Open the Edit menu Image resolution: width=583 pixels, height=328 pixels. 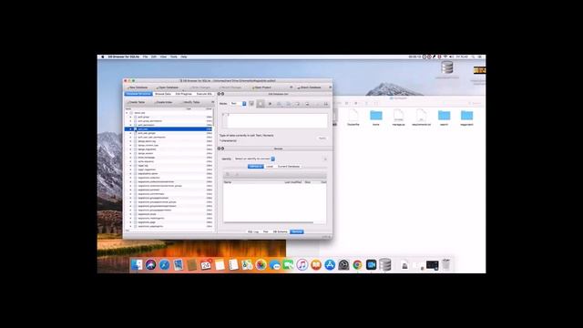(x=154, y=56)
